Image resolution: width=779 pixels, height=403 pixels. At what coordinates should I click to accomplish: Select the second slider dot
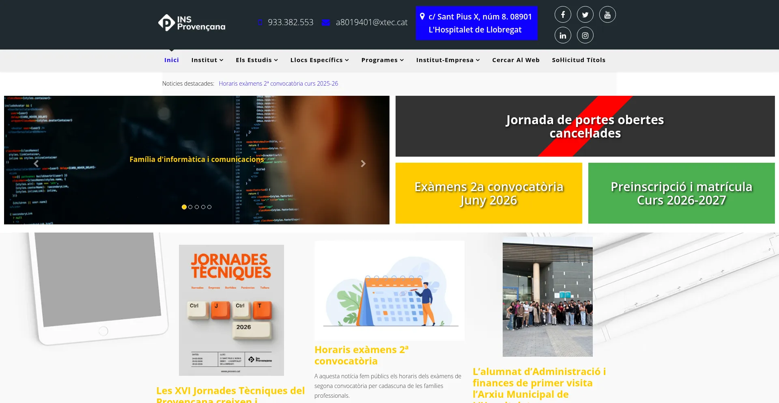click(190, 207)
